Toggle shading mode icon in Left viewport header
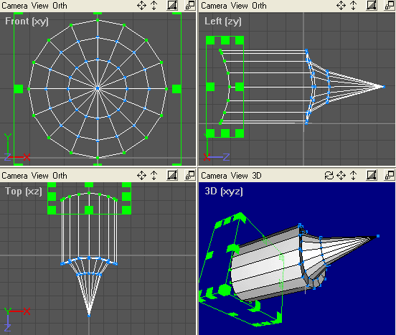Screen dimensions: 396x335 [x=372, y=5]
